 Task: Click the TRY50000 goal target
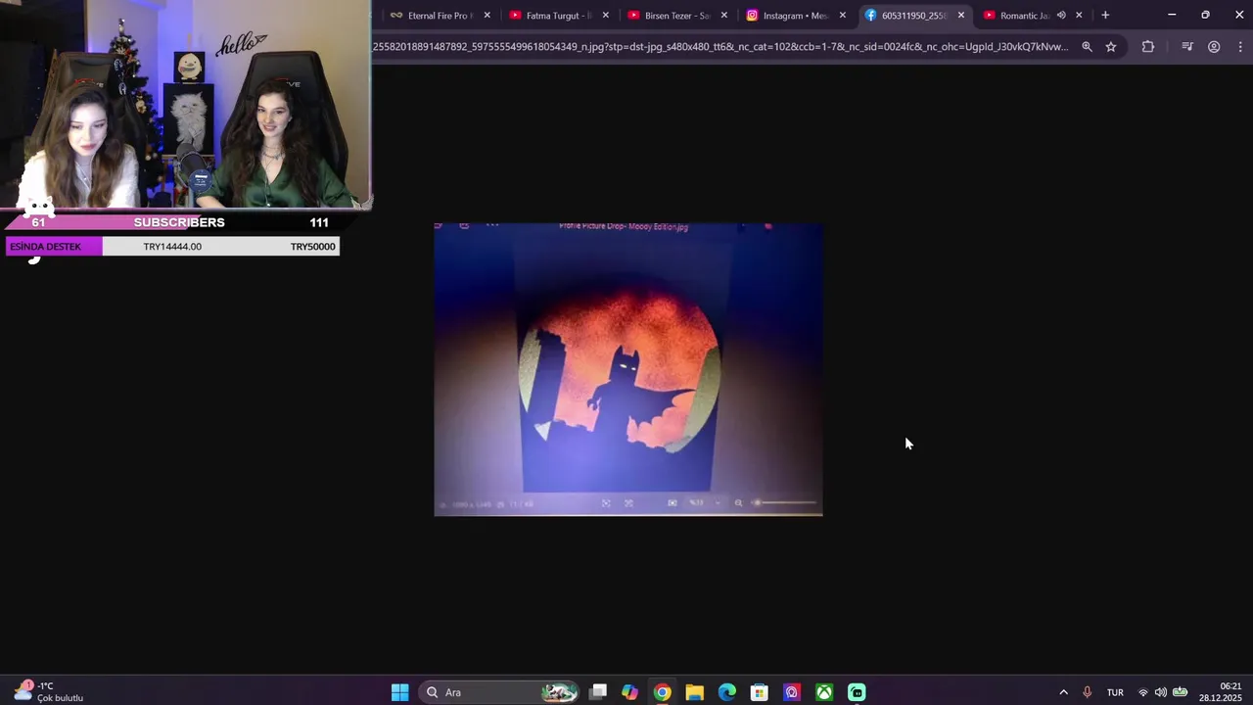pos(312,247)
